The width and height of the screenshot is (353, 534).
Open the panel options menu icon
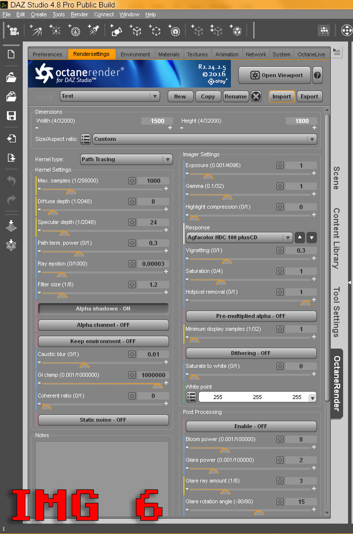337,52
